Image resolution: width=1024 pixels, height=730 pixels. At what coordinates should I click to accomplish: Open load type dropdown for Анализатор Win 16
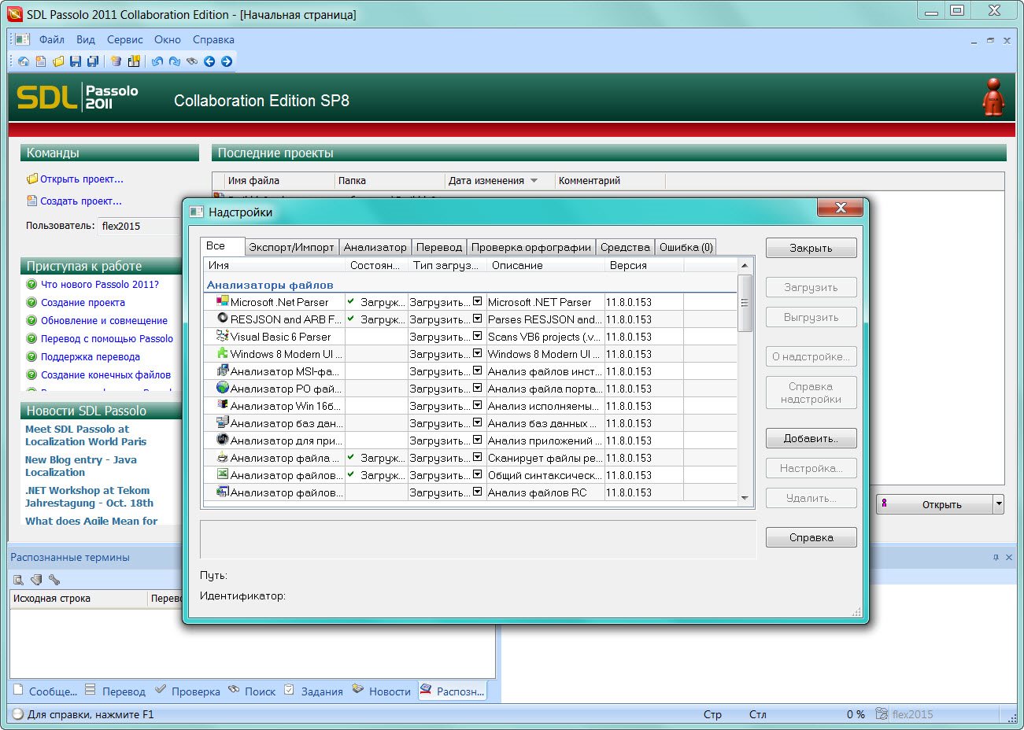[477, 405]
